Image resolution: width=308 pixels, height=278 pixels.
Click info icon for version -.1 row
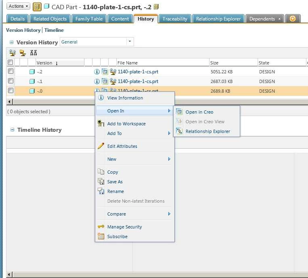click(x=96, y=81)
